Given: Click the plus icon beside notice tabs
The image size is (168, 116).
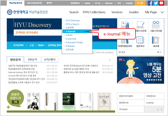Looking at the screenshot, I should (110, 60).
